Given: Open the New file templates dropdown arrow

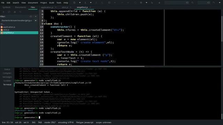Looking at the screenshot, I should 80,2.
